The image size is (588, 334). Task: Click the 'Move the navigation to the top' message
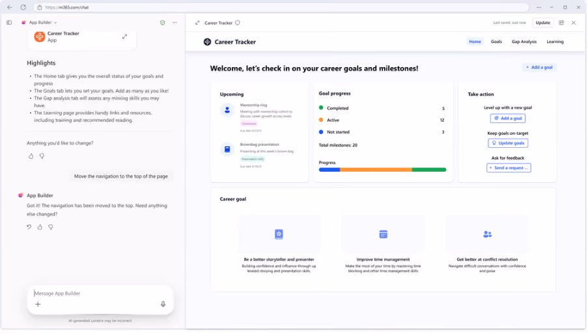(x=120, y=176)
